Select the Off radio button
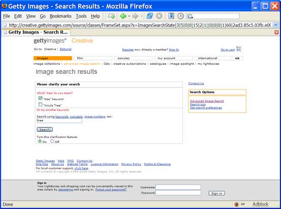Image resolution: width=281 pixels, height=209 pixels. [x=52, y=141]
